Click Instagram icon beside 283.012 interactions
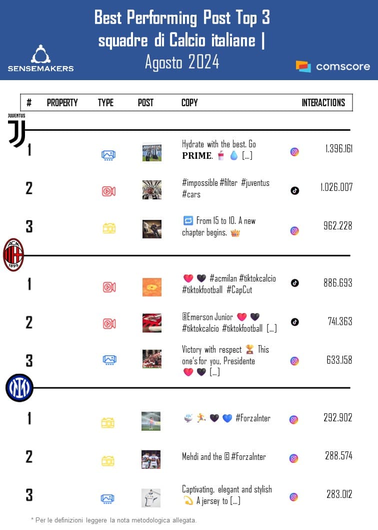The height and width of the screenshot is (530, 378). 294,497
